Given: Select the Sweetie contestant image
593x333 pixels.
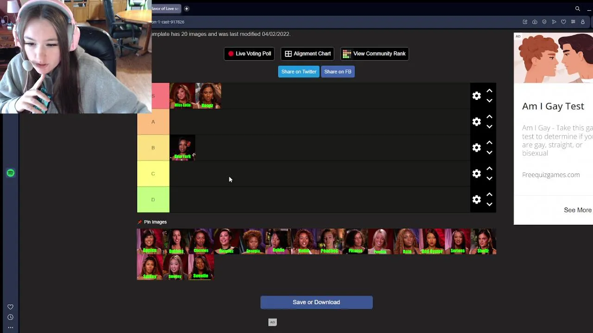Looking at the screenshot, I should (x=201, y=267).
